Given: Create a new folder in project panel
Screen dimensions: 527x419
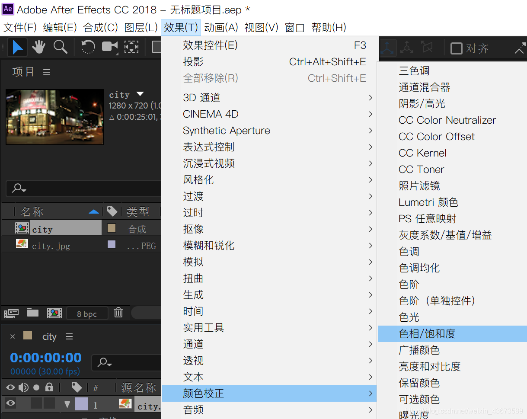Looking at the screenshot, I should click(33, 312).
